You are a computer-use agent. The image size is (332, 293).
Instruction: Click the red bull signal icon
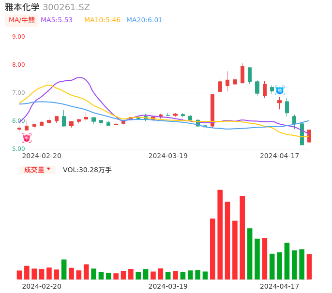pos(27,138)
